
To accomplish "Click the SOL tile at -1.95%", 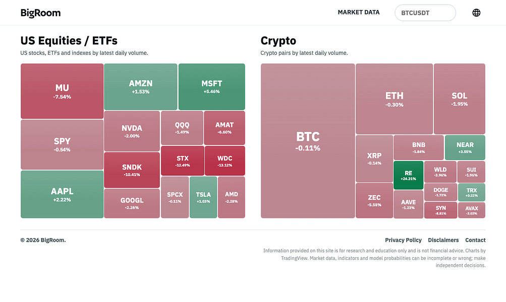I will (x=460, y=99).
